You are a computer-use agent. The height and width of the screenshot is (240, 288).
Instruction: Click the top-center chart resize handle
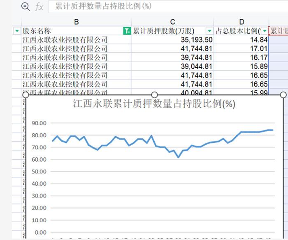(155, 95)
